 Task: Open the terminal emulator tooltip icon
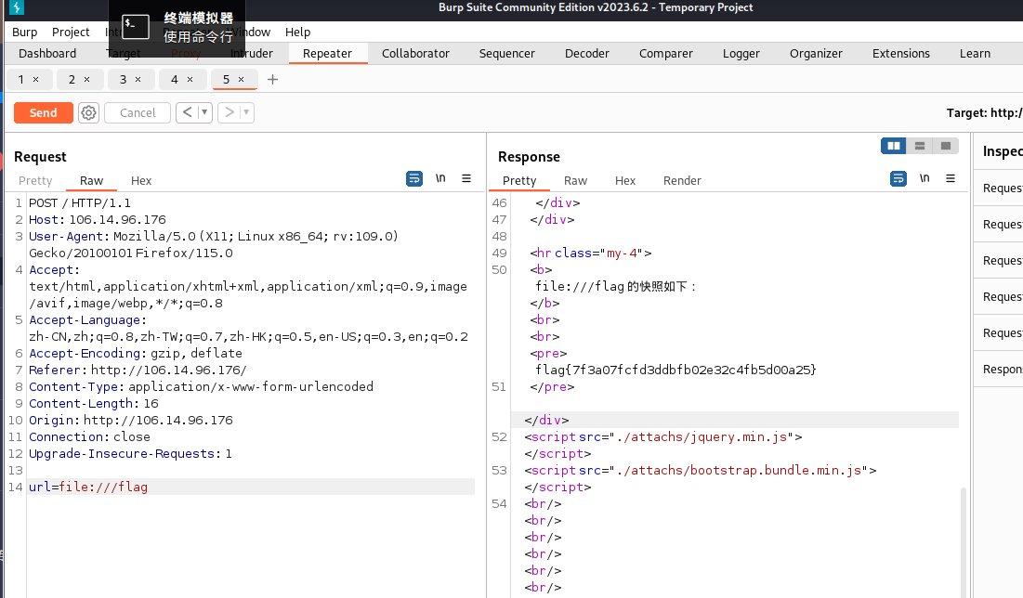[x=136, y=27]
